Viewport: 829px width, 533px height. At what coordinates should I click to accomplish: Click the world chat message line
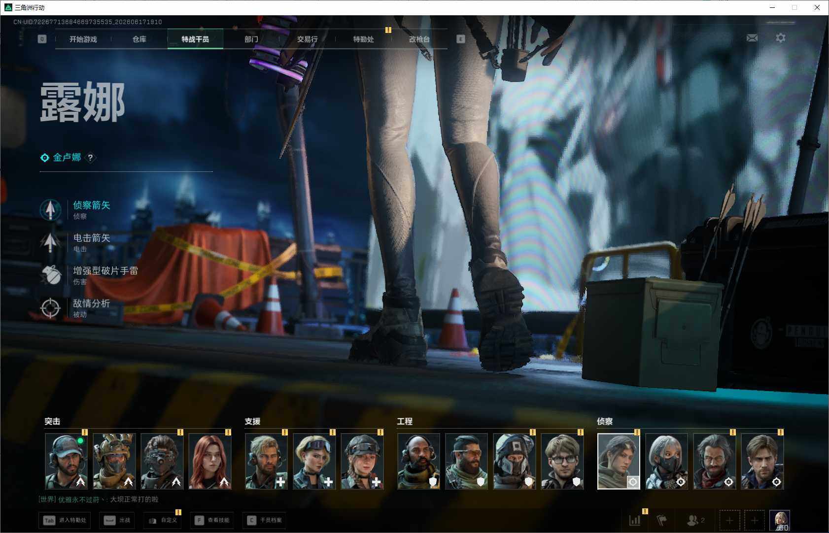point(99,500)
